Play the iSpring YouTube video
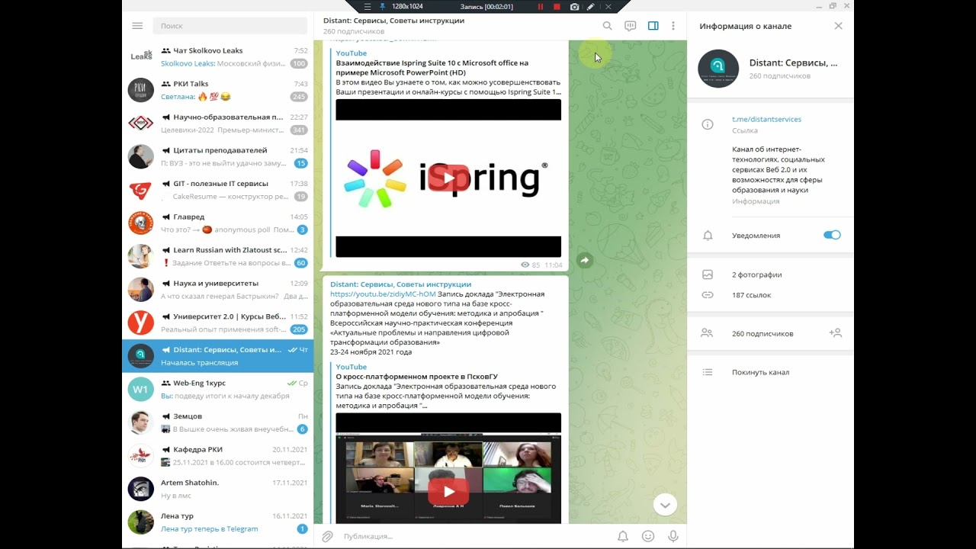 448,178
